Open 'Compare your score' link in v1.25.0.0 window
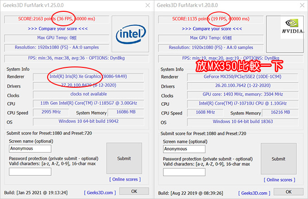Screen dimensions: 308x199 [58, 28]
